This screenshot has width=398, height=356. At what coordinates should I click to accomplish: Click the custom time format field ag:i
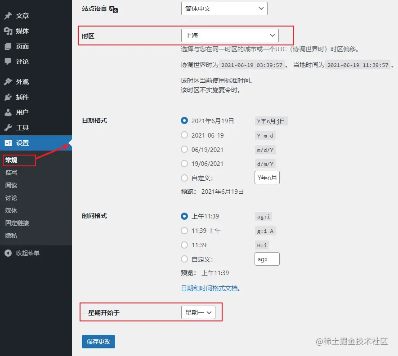pos(267,259)
